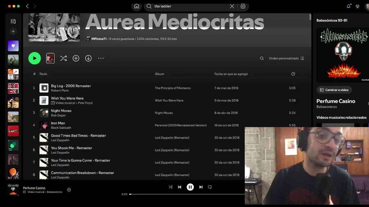This screenshot has width=369, height=207.
Task: Search within the playlist
Action: click(262, 58)
